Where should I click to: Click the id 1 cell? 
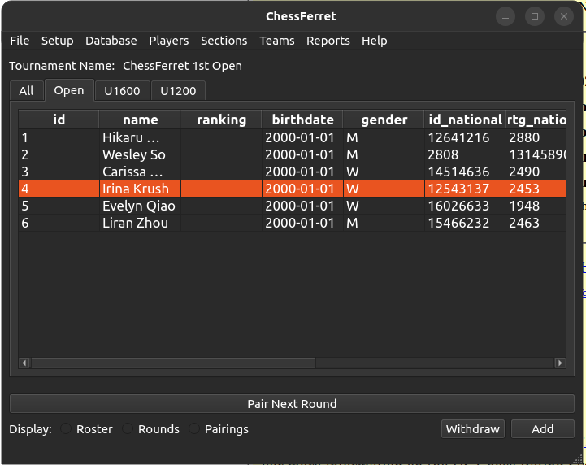coord(59,137)
